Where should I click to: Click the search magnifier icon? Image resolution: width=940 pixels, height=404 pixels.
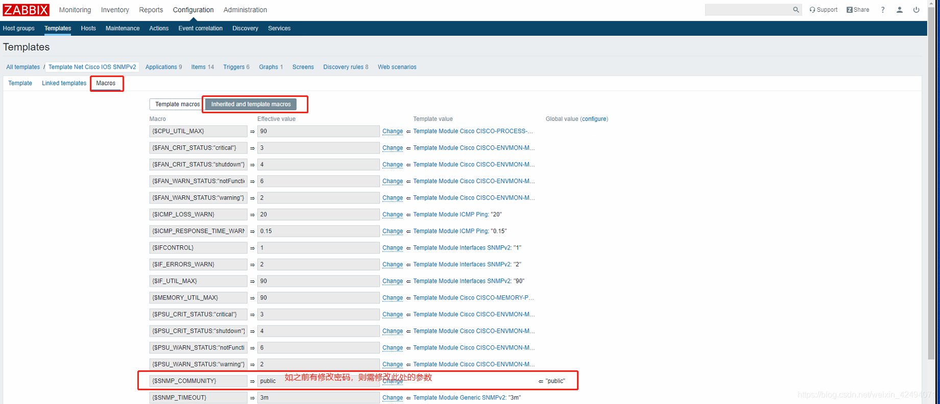click(x=796, y=10)
